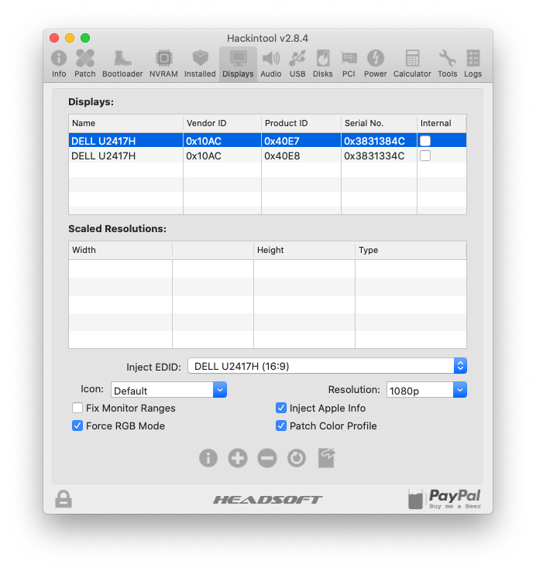Select the DELL U2417H row with 0x40E7

[x=267, y=141]
